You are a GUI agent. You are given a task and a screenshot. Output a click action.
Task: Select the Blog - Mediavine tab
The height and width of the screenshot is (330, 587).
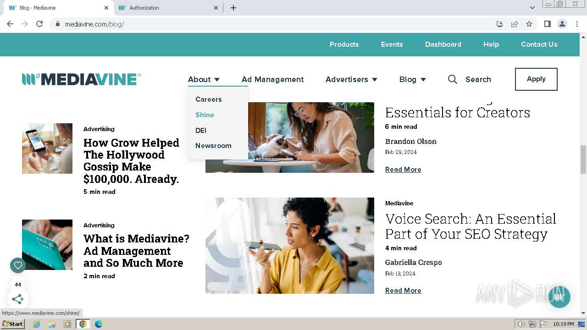pos(59,8)
